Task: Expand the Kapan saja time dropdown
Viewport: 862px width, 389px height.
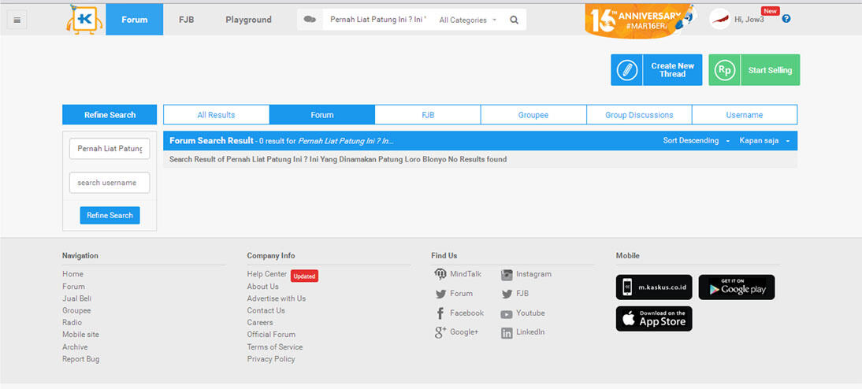Action: (x=765, y=141)
